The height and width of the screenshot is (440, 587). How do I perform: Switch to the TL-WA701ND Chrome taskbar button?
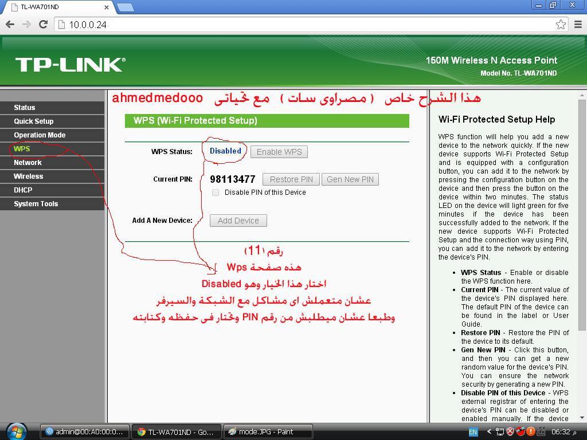pos(177,432)
